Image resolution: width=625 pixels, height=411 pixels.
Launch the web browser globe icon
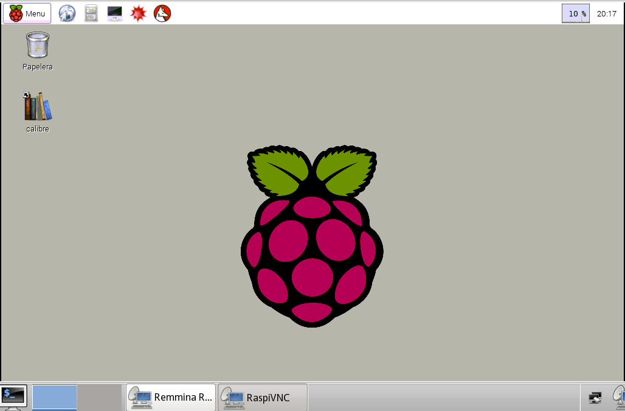click(x=67, y=13)
